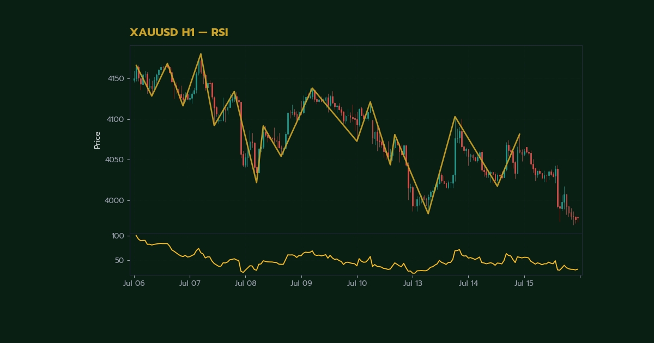654x343 pixels.
Task: Select the Jul 10 date label
Action: click(x=357, y=284)
